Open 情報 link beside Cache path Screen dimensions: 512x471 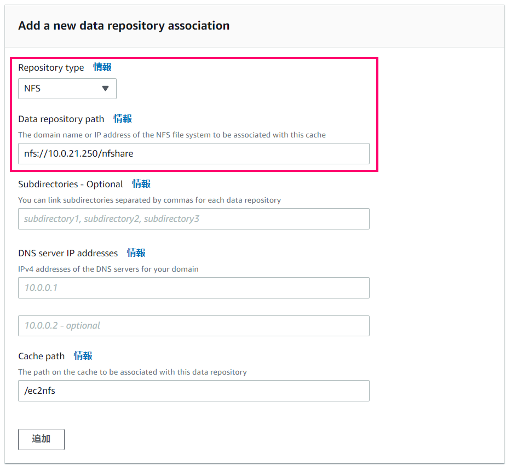click(83, 355)
